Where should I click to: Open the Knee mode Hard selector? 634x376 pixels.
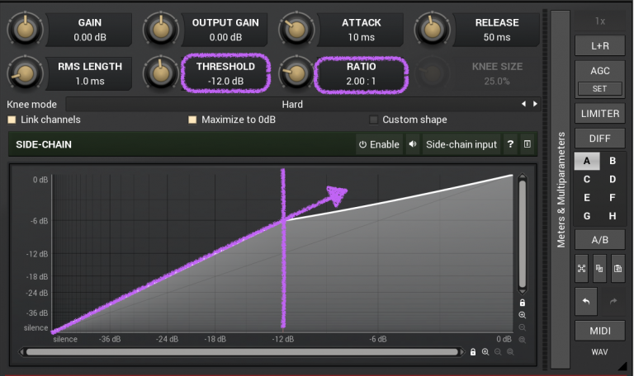click(x=291, y=105)
